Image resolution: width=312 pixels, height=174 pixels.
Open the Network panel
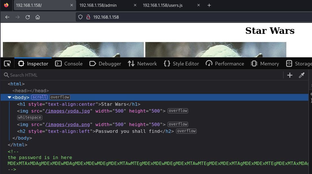click(142, 64)
